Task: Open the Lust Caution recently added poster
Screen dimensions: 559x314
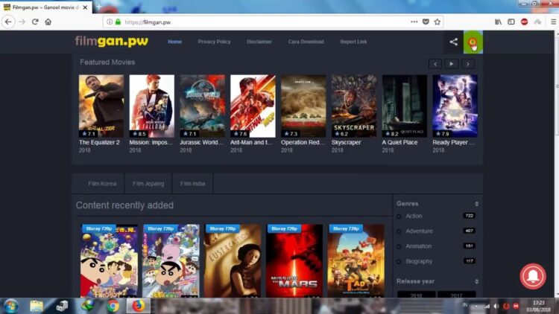Action: [x=233, y=261]
